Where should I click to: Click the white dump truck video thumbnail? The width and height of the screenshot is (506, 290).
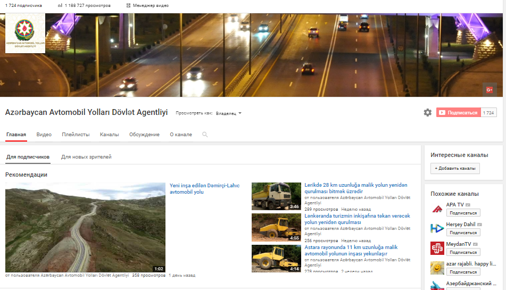click(x=276, y=196)
